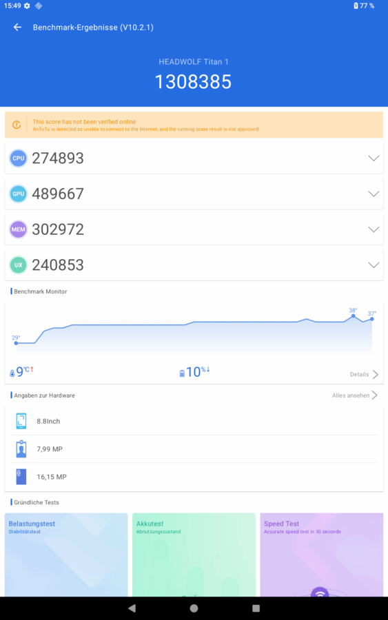This screenshot has width=388, height=620.
Task: Expand the GPU score 489667 chevron
Action: [374, 194]
